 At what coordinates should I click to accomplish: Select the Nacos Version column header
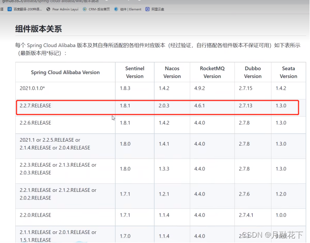[172, 72]
